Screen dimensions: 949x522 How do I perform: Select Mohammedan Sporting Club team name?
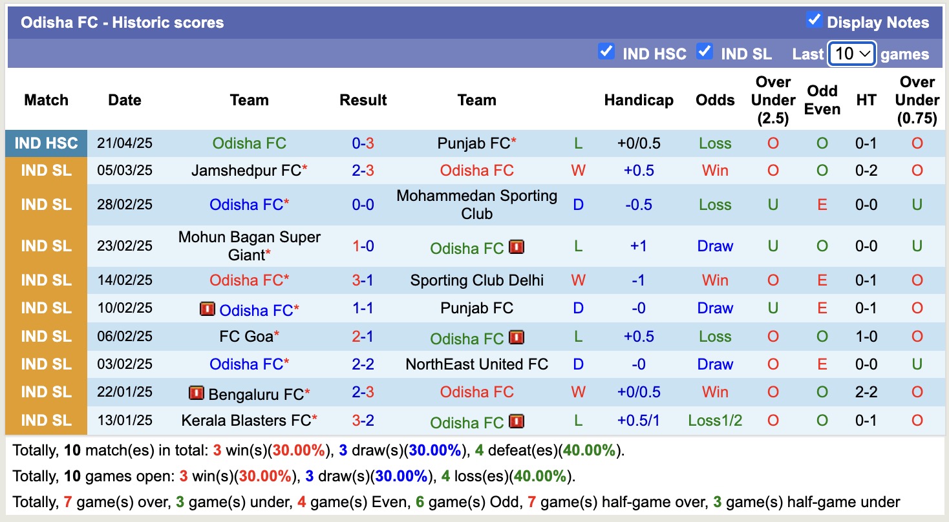[x=476, y=204]
